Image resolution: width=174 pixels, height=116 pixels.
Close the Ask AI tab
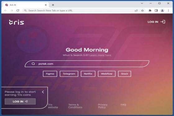(x=46, y=5)
